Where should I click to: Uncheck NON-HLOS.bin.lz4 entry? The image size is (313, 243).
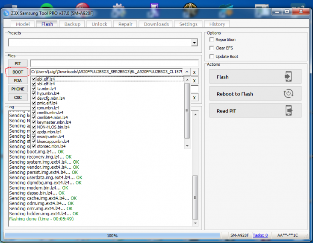tap(34, 127)
